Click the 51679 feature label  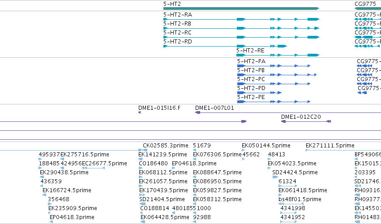pyautogui.click(x=201, y=146)
